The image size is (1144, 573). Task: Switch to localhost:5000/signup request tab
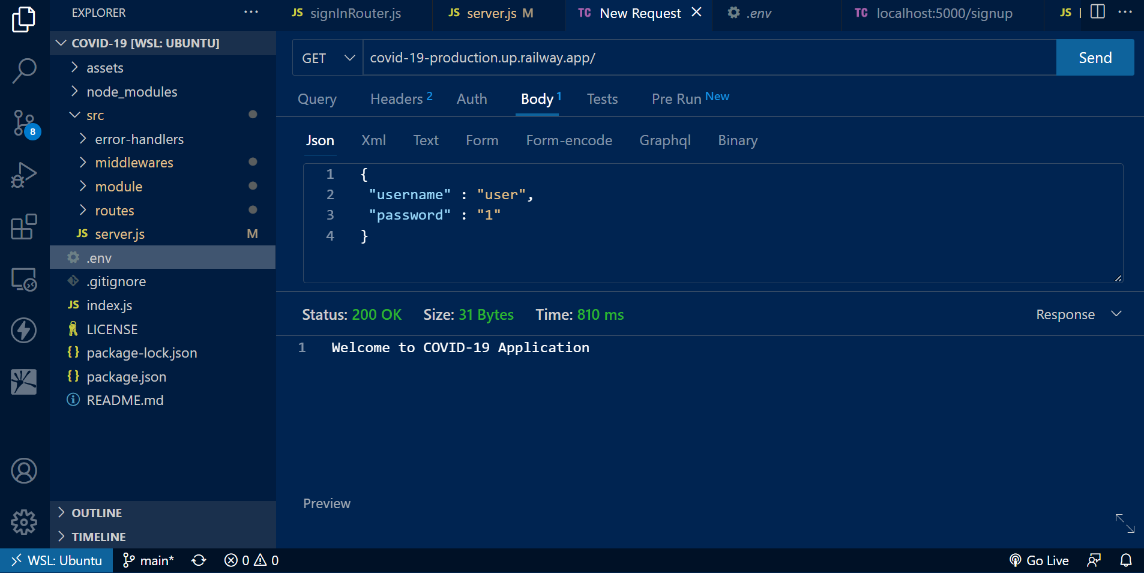coord(942,13)
